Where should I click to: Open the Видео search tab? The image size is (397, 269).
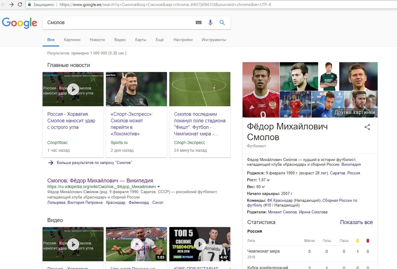(120, 40)
